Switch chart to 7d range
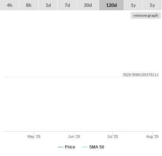This screenshot has height=156, width=162. [67, 5]
